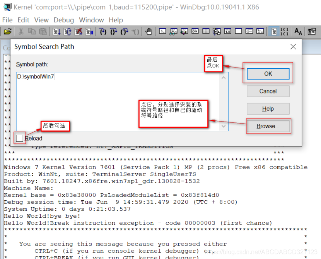Open the Debug menu

pos(64,20)
